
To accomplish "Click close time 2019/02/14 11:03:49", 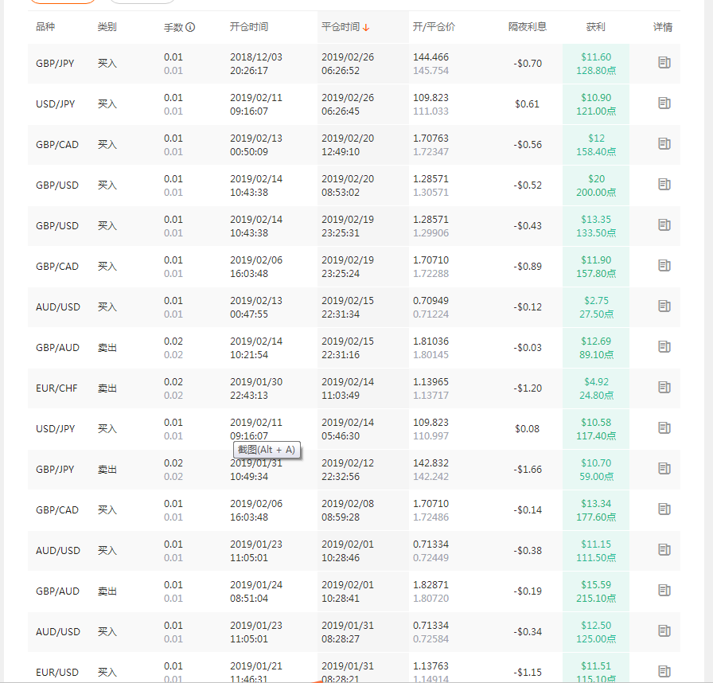I will pos(348,388).
